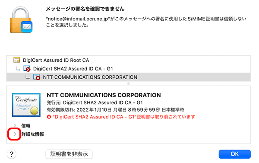Click the pane divider handle dot
The image size is (259, 163).
[129, 83]
